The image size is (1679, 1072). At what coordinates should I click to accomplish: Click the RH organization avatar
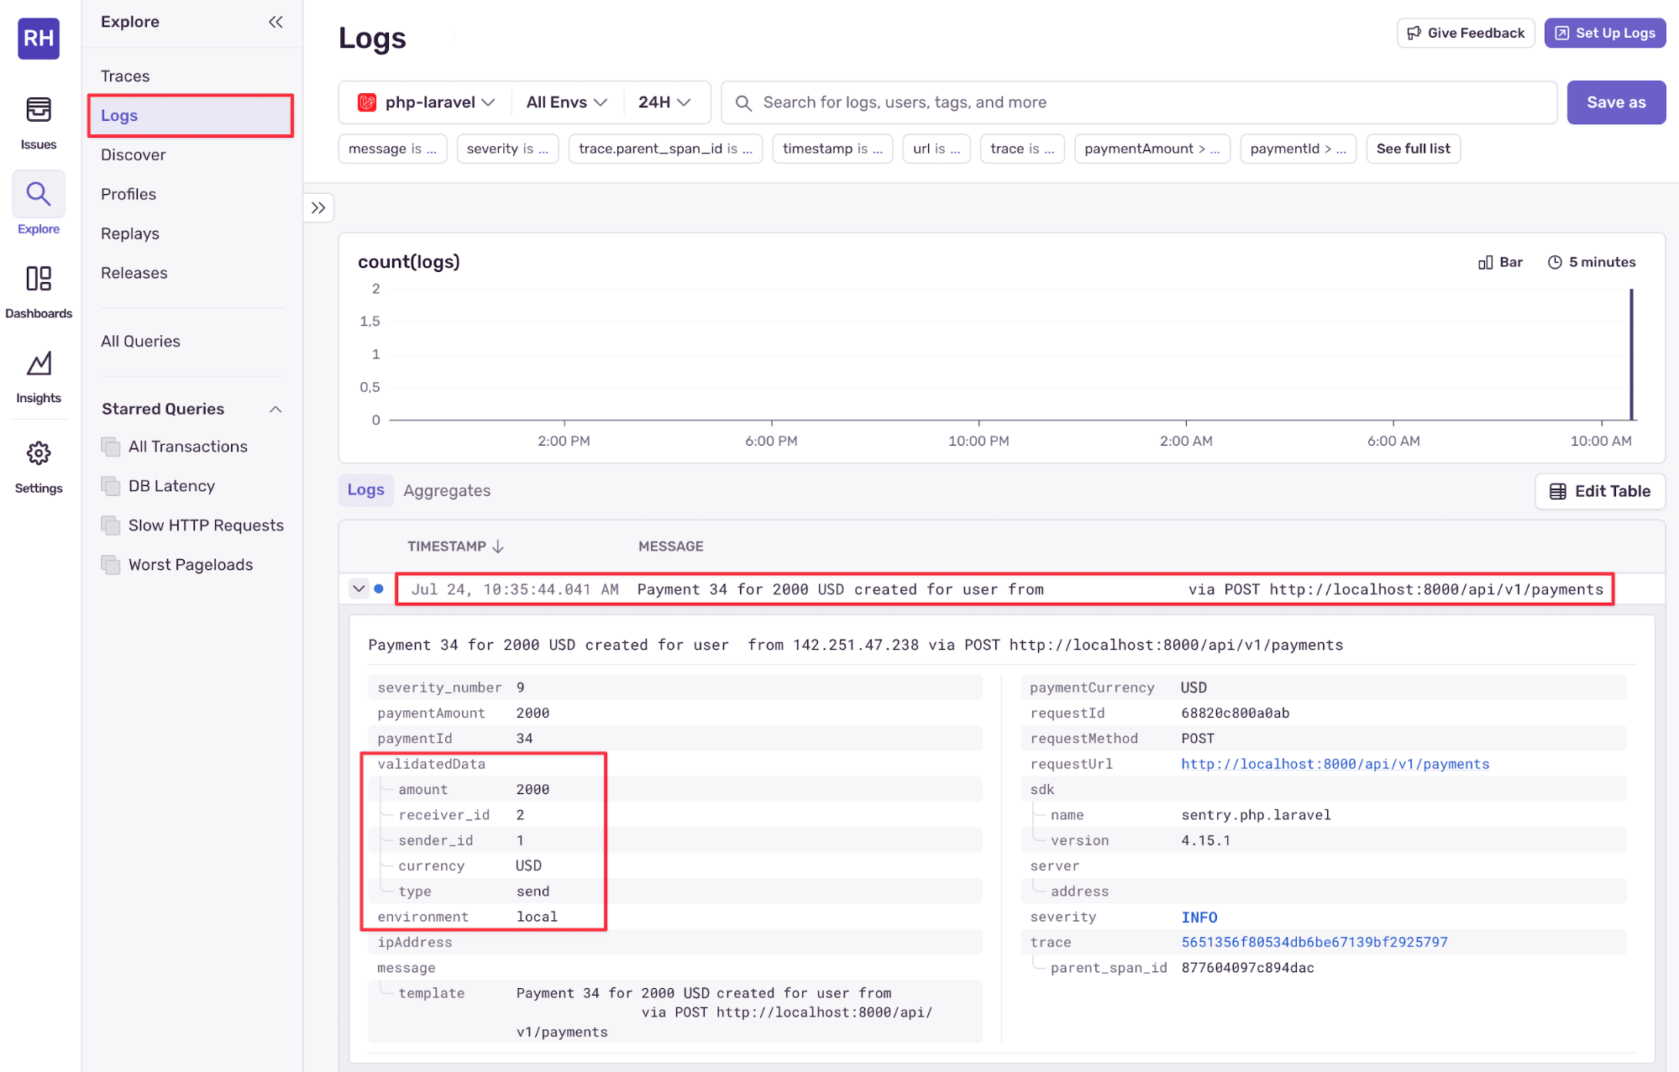pos(39,38)
